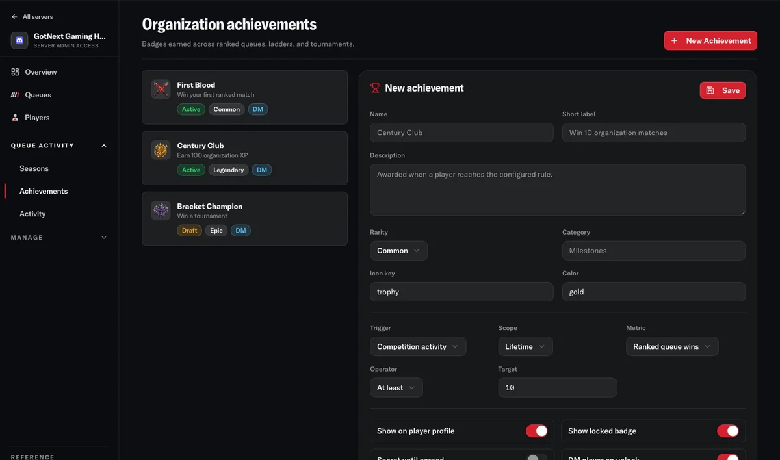Click the Icon key field with trophy
The height and width of the screenshot is (460, 780).
pyautogui.click(x=461, y=292)
